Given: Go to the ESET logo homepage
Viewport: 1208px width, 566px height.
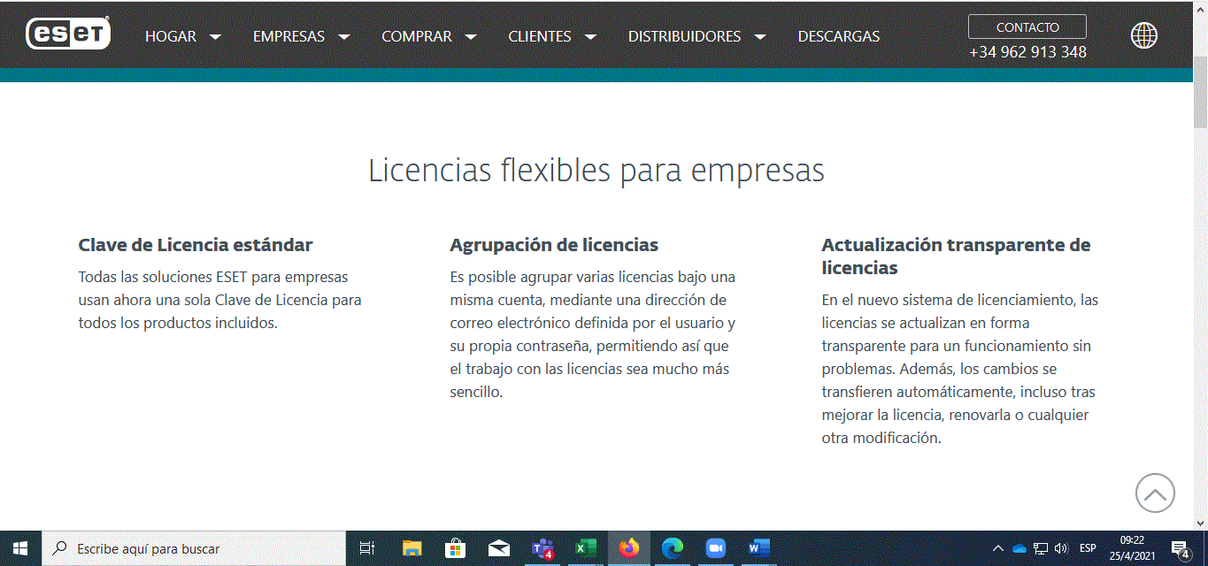Looking at the screenshot, I should pyautogui.click(x=68, y=34).
